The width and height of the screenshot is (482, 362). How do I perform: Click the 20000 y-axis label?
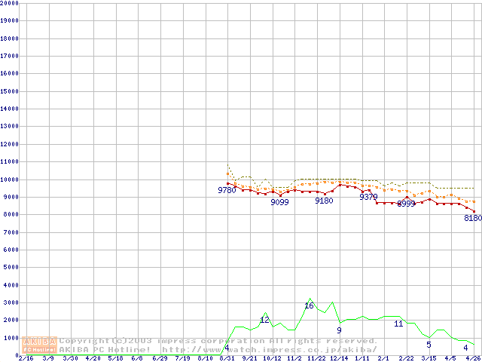[x=11, y=3]
